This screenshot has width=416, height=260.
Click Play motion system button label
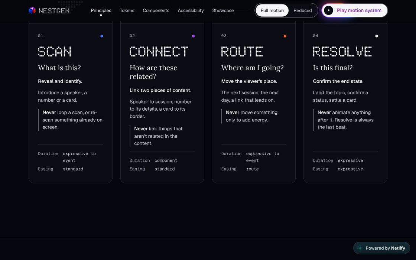[359, 10]
